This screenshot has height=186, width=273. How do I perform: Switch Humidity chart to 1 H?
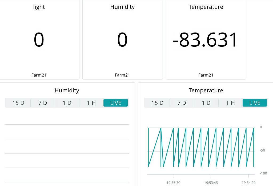(x=91, y=103)
